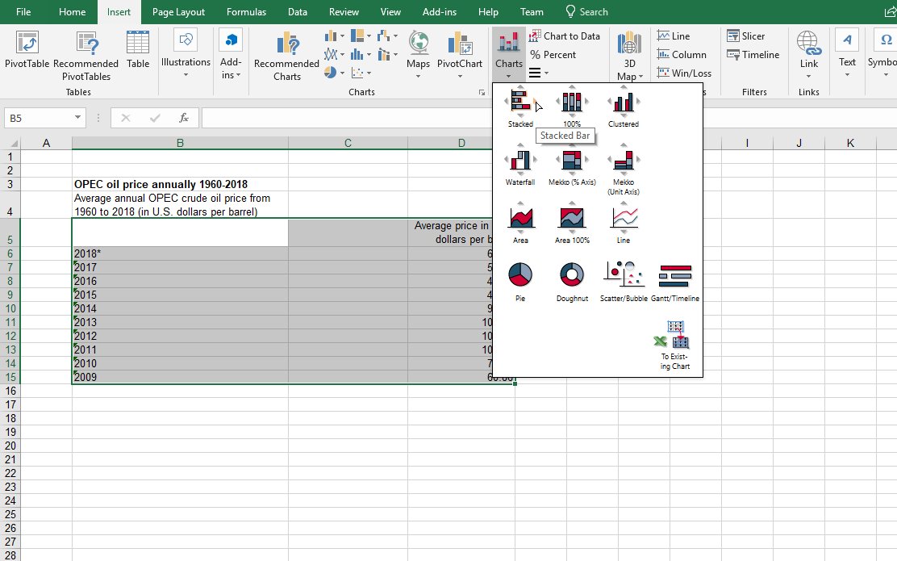Image resolution: width=897 pixels, height=561 pixels.
Task: Insert a Column sparkline
Action: click(682, 54)
